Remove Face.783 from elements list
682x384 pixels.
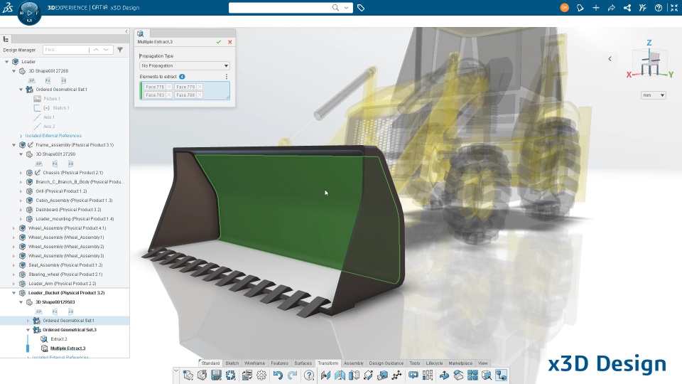(169, 95)
